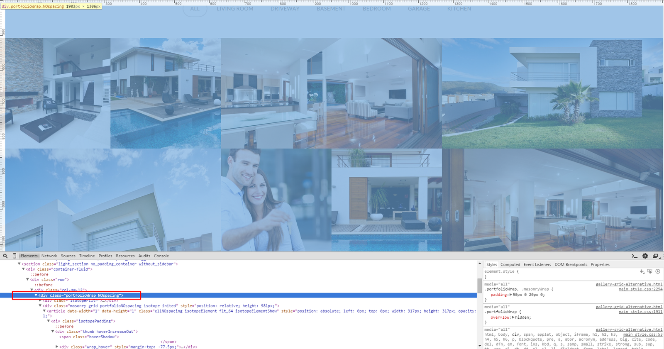Click the New Style Rule plus icon
This screenshot has height=349, width=664.
tap(642, 271)
